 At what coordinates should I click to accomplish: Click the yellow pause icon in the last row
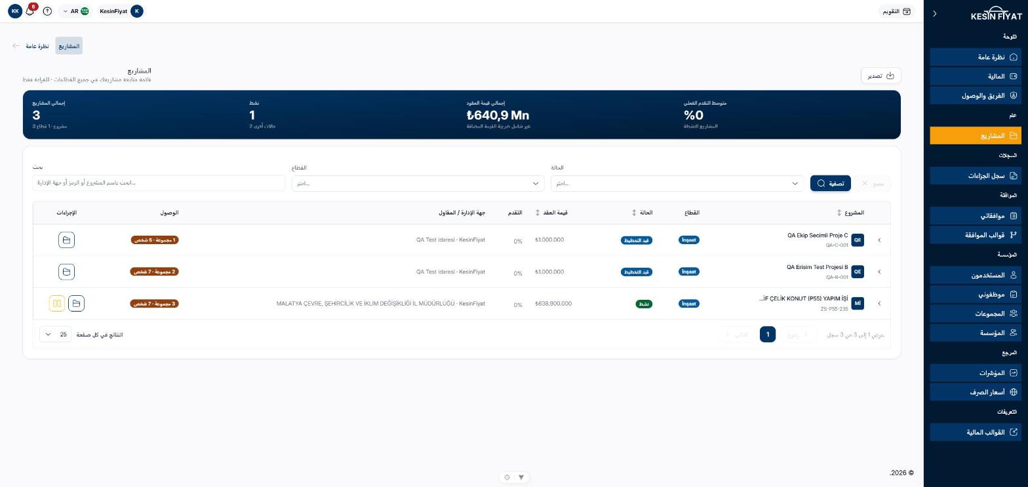57,304
